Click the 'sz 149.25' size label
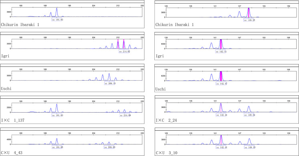This screenshot has width=299, height=156. [249, 20]
